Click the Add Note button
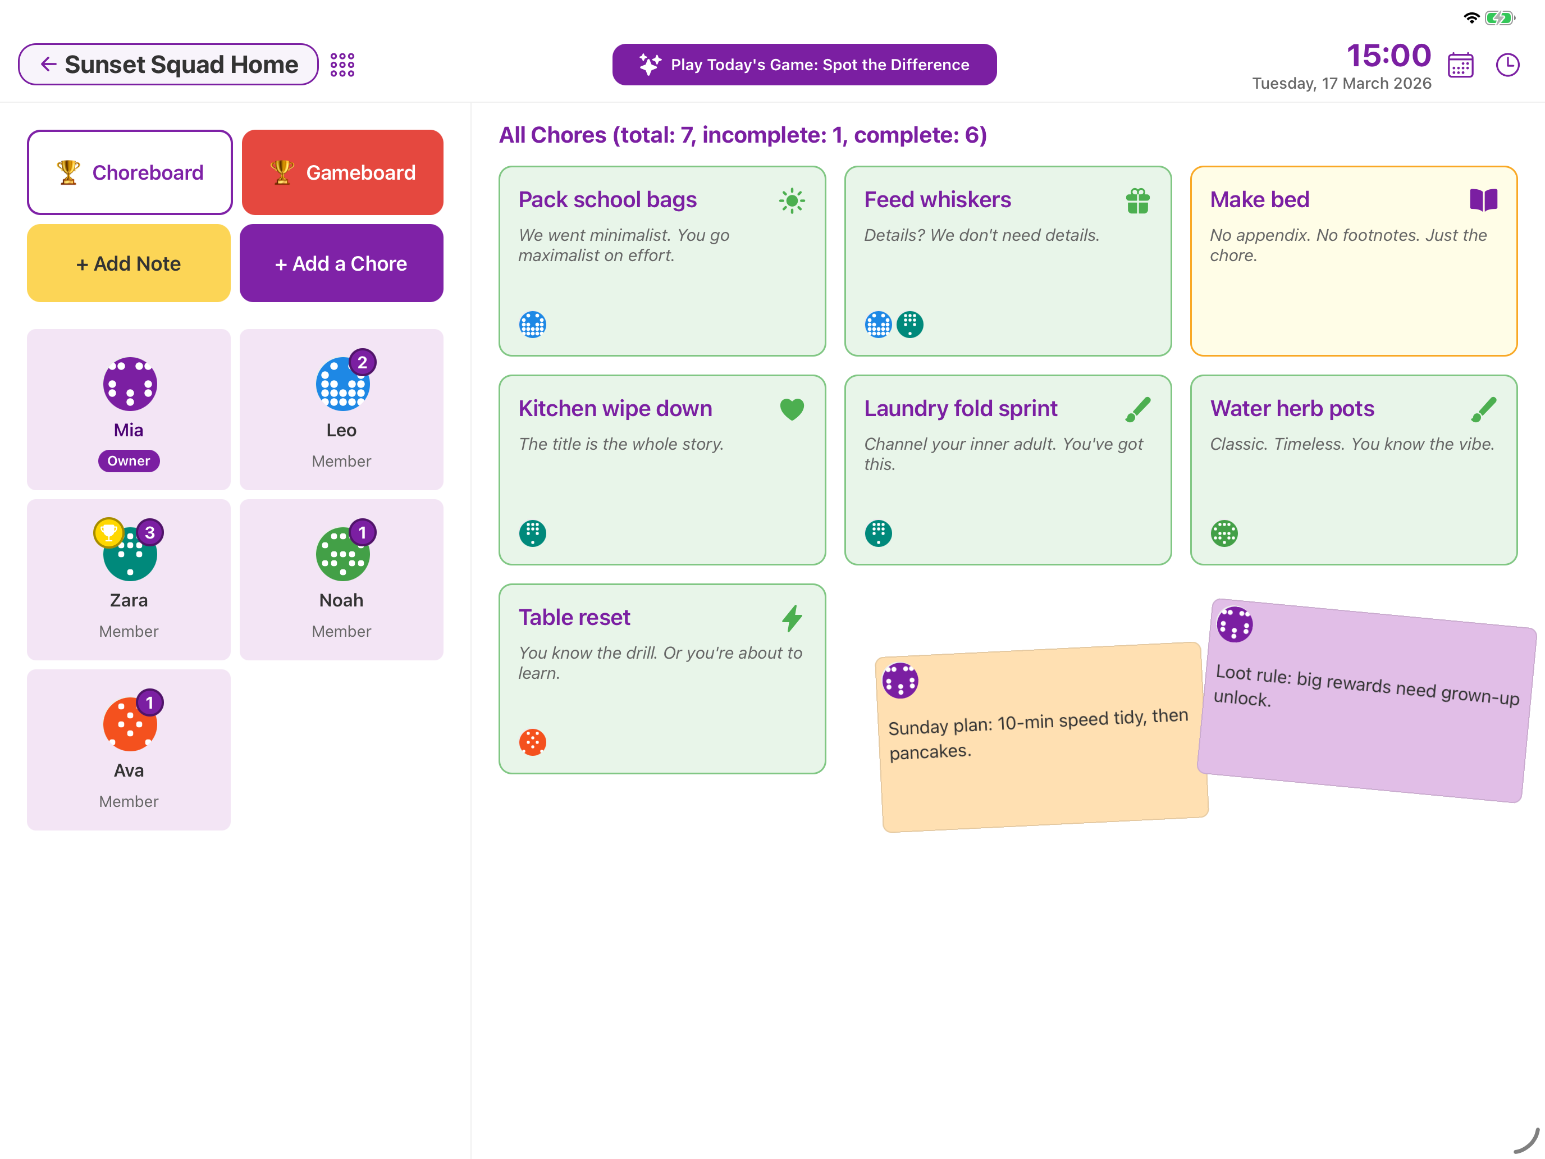Screen dimensions: 1545x1159 [129, 263]
